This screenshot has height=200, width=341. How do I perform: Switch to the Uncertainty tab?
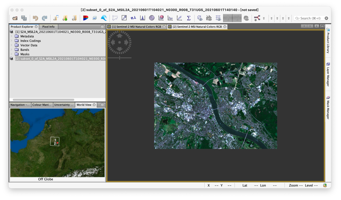(64, 105)
